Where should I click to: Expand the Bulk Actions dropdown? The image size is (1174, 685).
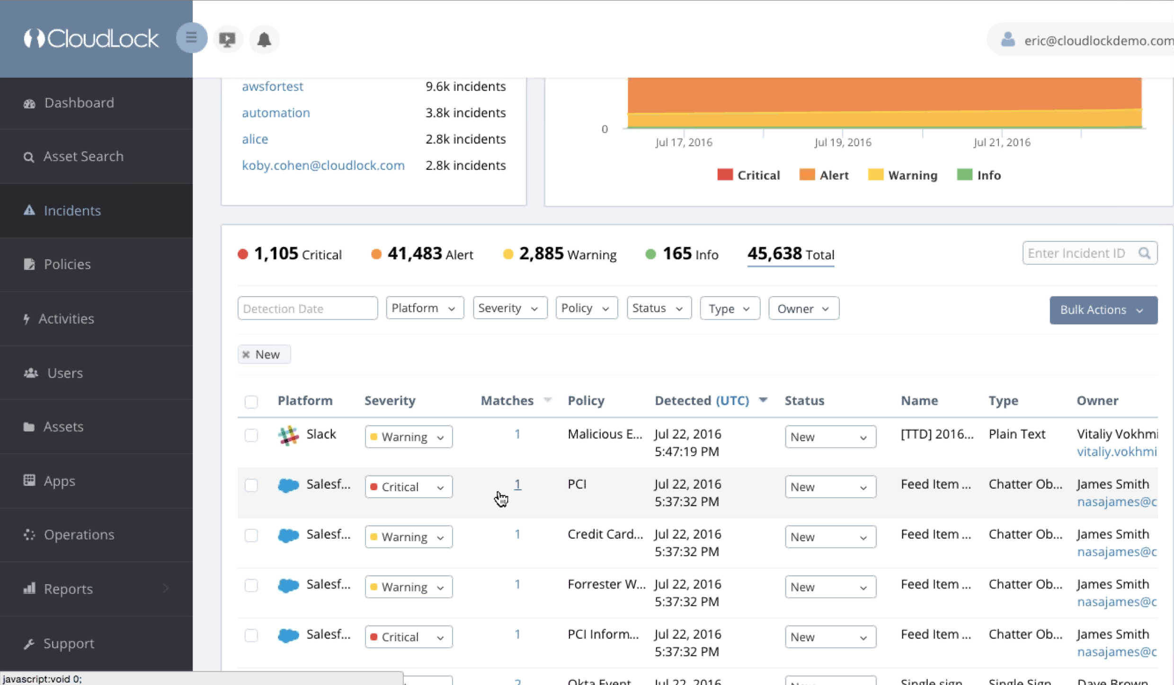tap(1103, 310)
